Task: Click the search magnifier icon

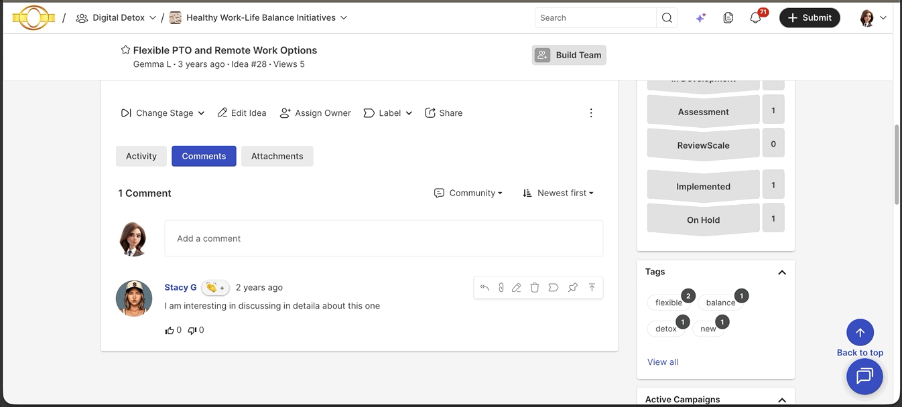Action: pyautogui.click(x=667, y=18)
